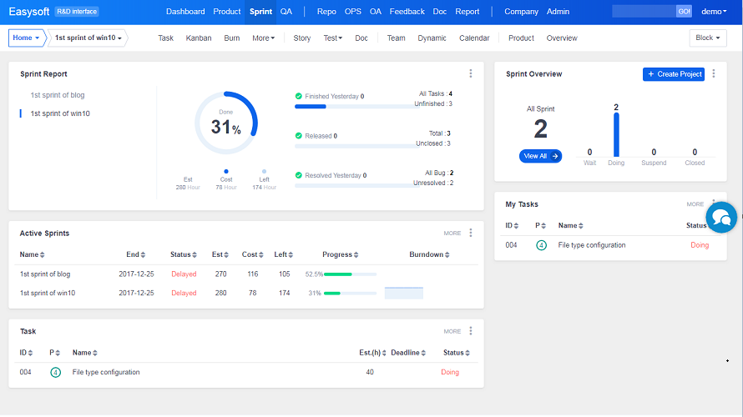Screen dimensions: 743x417
Task: Open 1st sprint of win10 selector dropdown
Action: pos(88,38)
